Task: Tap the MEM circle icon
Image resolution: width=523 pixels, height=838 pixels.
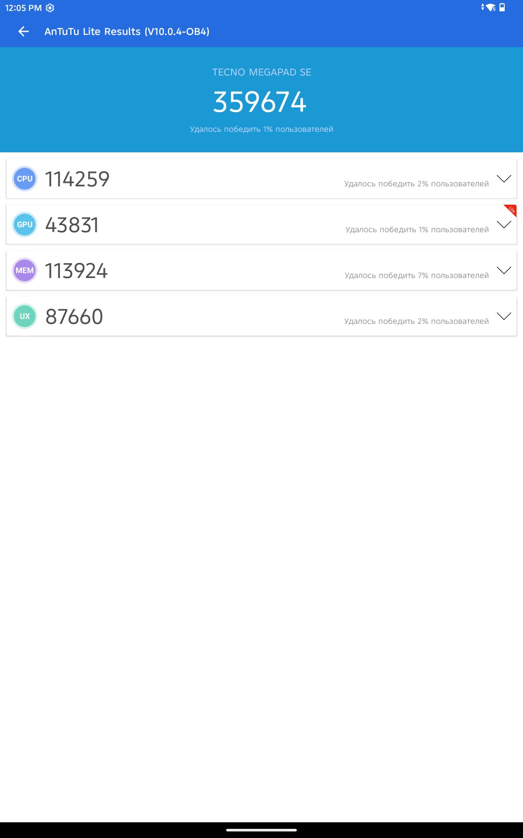Action: tap(25, 271)
